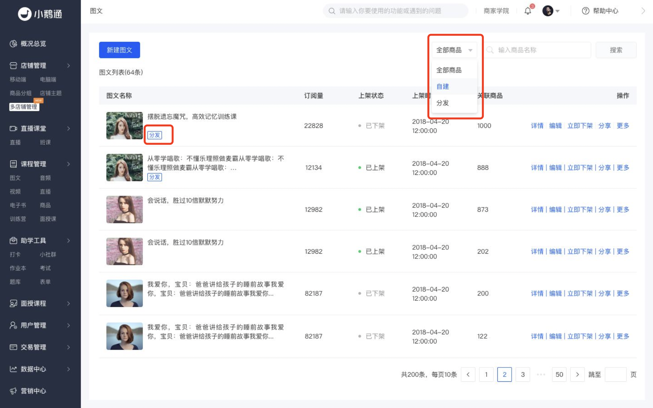Viewport: 653px width, 408px height.
Task: Focus the top help search box
Action: coord(395,11)
